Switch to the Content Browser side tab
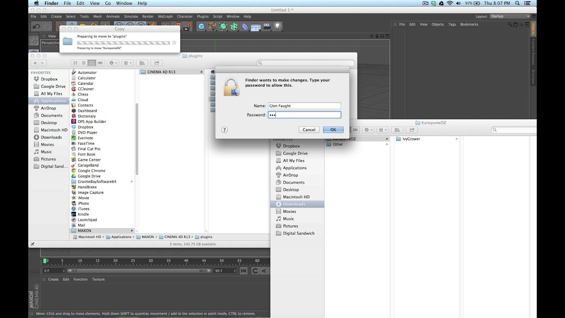The image size is (565, 318). pos(533,52)
